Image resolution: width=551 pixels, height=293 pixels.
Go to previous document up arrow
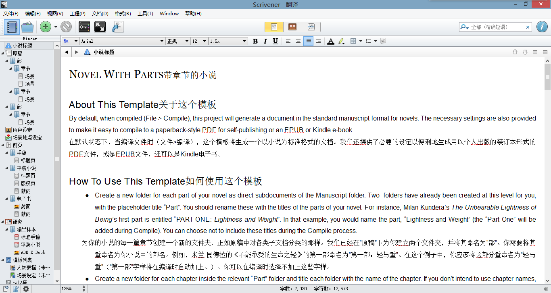coord(515,52)
